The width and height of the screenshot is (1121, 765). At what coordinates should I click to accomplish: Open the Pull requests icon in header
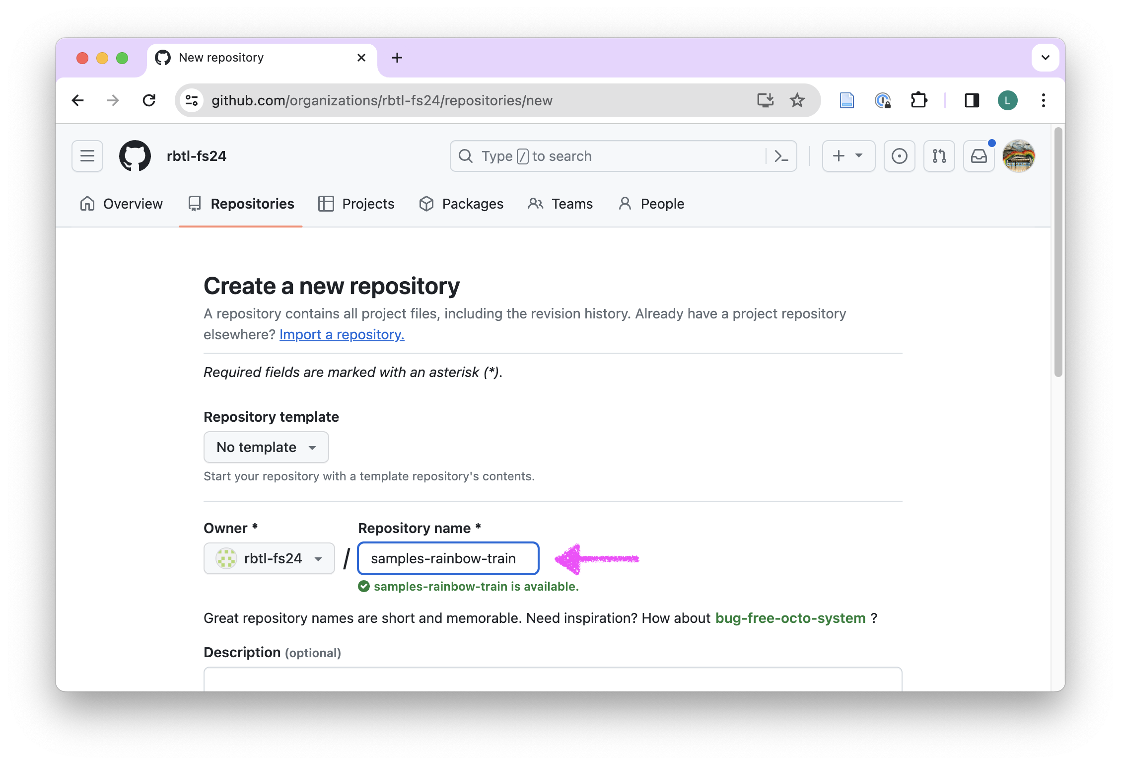click(x=939, y=156)
